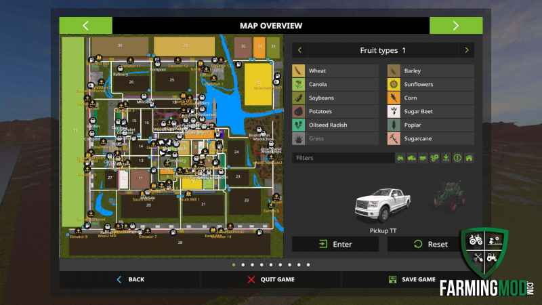Click the Sugarcane crop icon
The image size is (542, 305).
pos(394,139)
